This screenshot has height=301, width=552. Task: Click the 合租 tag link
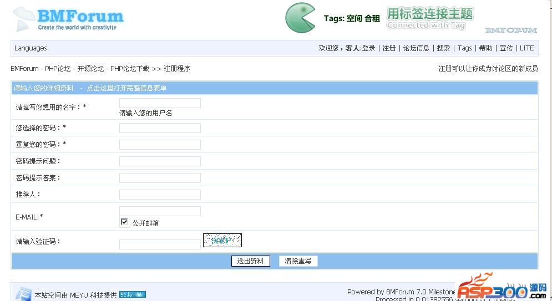(372, 18)
